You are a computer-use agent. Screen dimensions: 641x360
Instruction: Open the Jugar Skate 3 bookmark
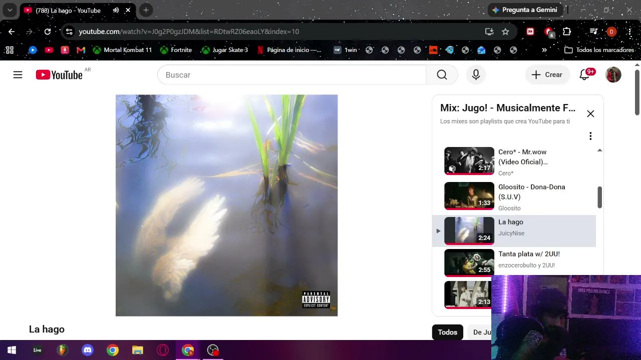(x=224, y=50)
